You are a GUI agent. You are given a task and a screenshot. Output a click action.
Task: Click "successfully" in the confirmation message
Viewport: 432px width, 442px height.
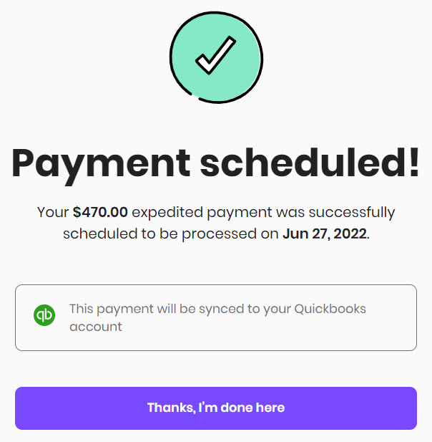pyautogui.click(x=352, y=213)
